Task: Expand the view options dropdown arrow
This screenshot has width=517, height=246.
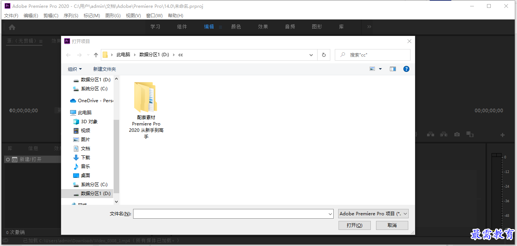Action: [x=380, y=69]
